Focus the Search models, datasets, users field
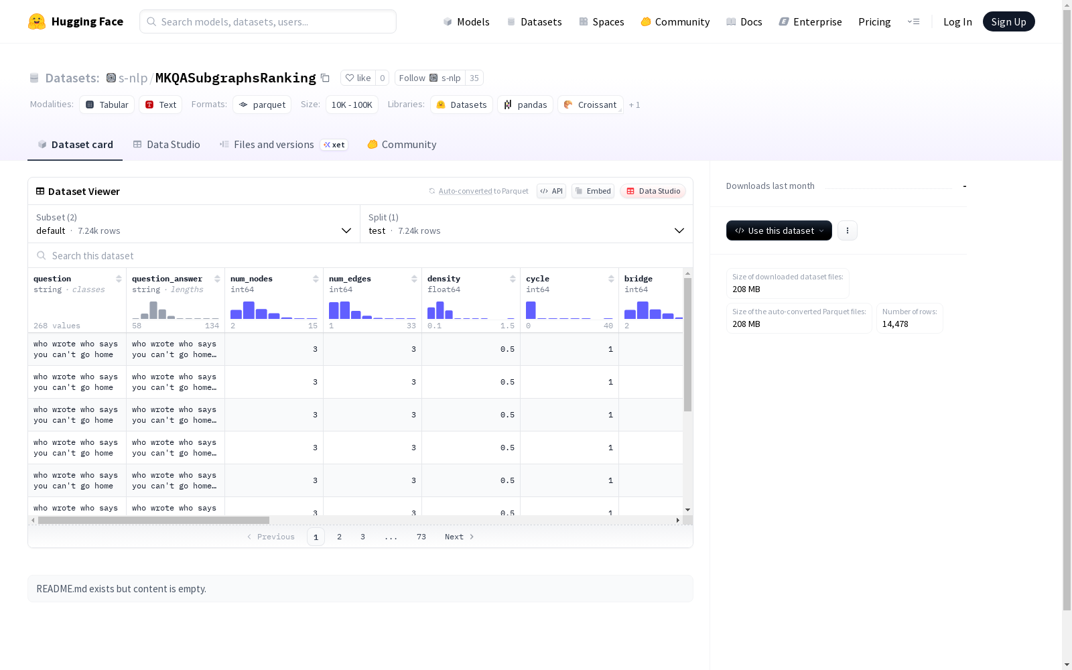The image size is (1072, 670). point(268,21)
